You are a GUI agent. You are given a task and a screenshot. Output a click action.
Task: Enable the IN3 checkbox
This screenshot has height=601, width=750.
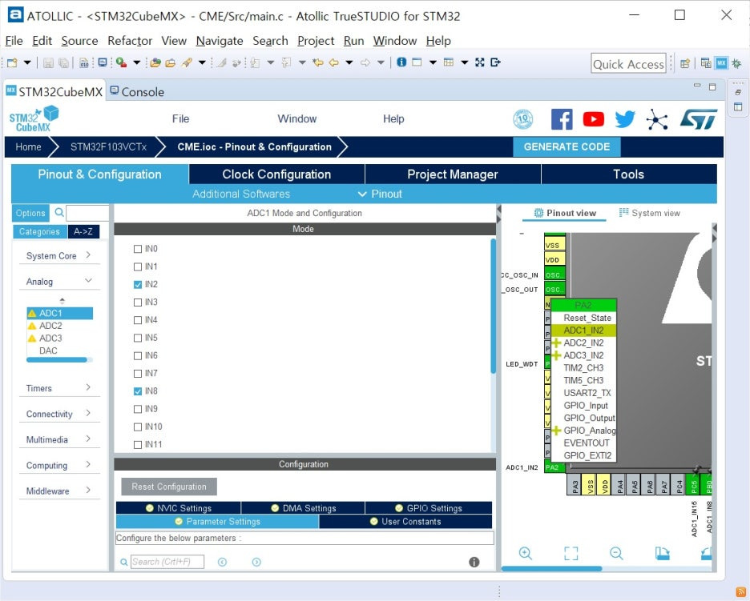pyautogui.click(x=138, y=302)
